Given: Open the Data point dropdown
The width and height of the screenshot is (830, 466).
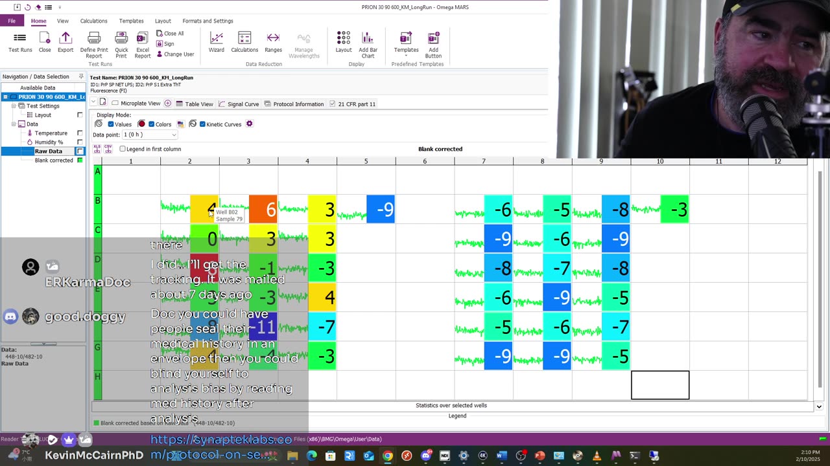Looking at the screenshot, I should (x=150, y=135).
